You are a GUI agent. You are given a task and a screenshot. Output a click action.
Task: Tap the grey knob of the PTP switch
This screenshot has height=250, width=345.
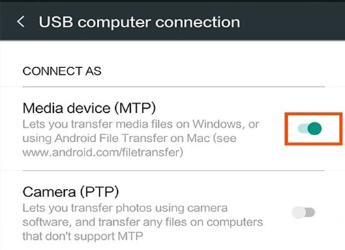[299, 213]
